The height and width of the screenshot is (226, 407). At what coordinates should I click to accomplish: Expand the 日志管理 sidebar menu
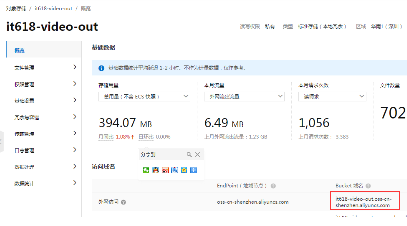(x=44, y=150)
